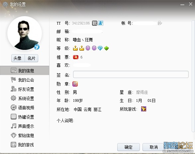This screenshot has height=154, width=195.
Task: Open 热键设置 section
Action: [x=25, y=117]
